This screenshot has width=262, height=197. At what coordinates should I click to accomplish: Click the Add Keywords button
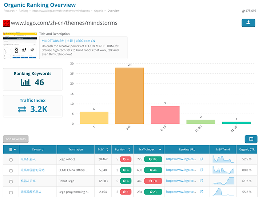[16, 139]
